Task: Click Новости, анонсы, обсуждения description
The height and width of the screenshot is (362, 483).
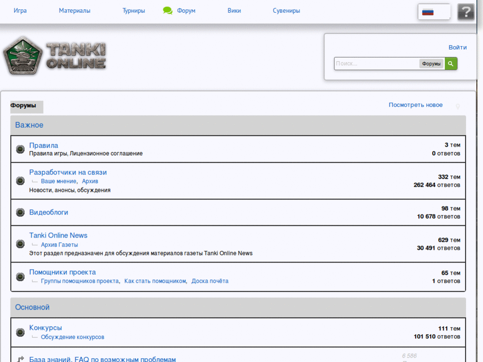Action: click(70, 190)
